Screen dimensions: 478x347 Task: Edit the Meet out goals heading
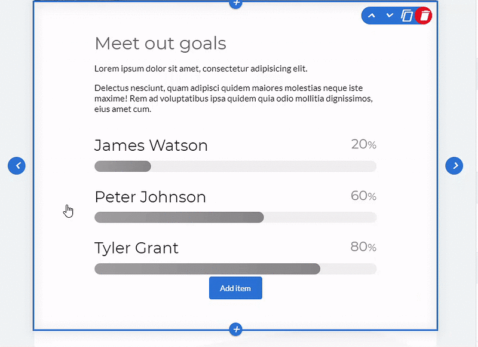pyautogui.click(x=160, y=44)
